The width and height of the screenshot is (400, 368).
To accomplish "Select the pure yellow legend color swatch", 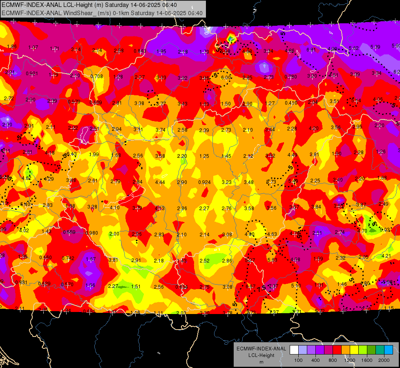I will coord(354,350).
